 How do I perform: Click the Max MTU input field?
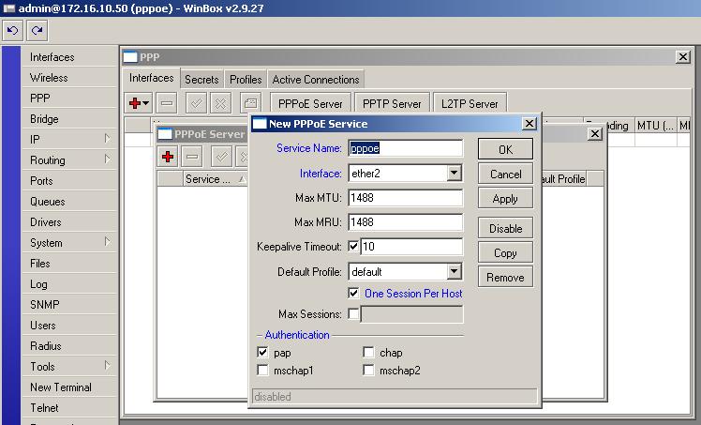[405, 198]
